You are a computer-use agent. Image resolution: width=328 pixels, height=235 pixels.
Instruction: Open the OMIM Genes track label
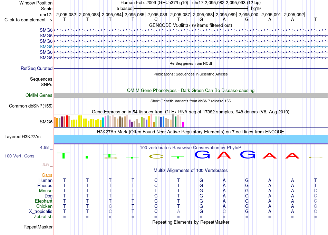(39, 95)
